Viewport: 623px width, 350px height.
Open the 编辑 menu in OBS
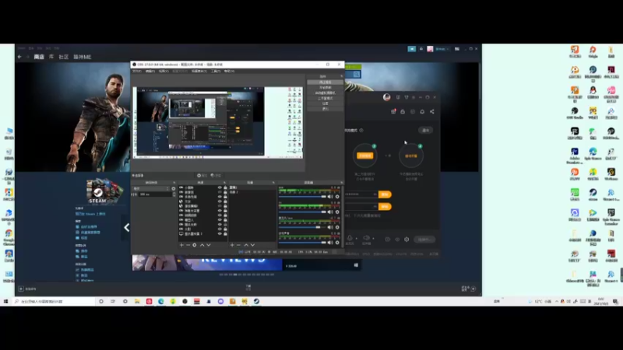coord(150,71)
